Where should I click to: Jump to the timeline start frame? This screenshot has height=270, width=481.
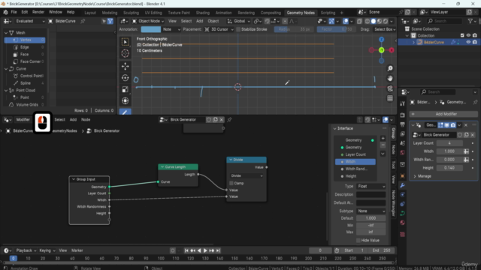(x=186, y=250)
